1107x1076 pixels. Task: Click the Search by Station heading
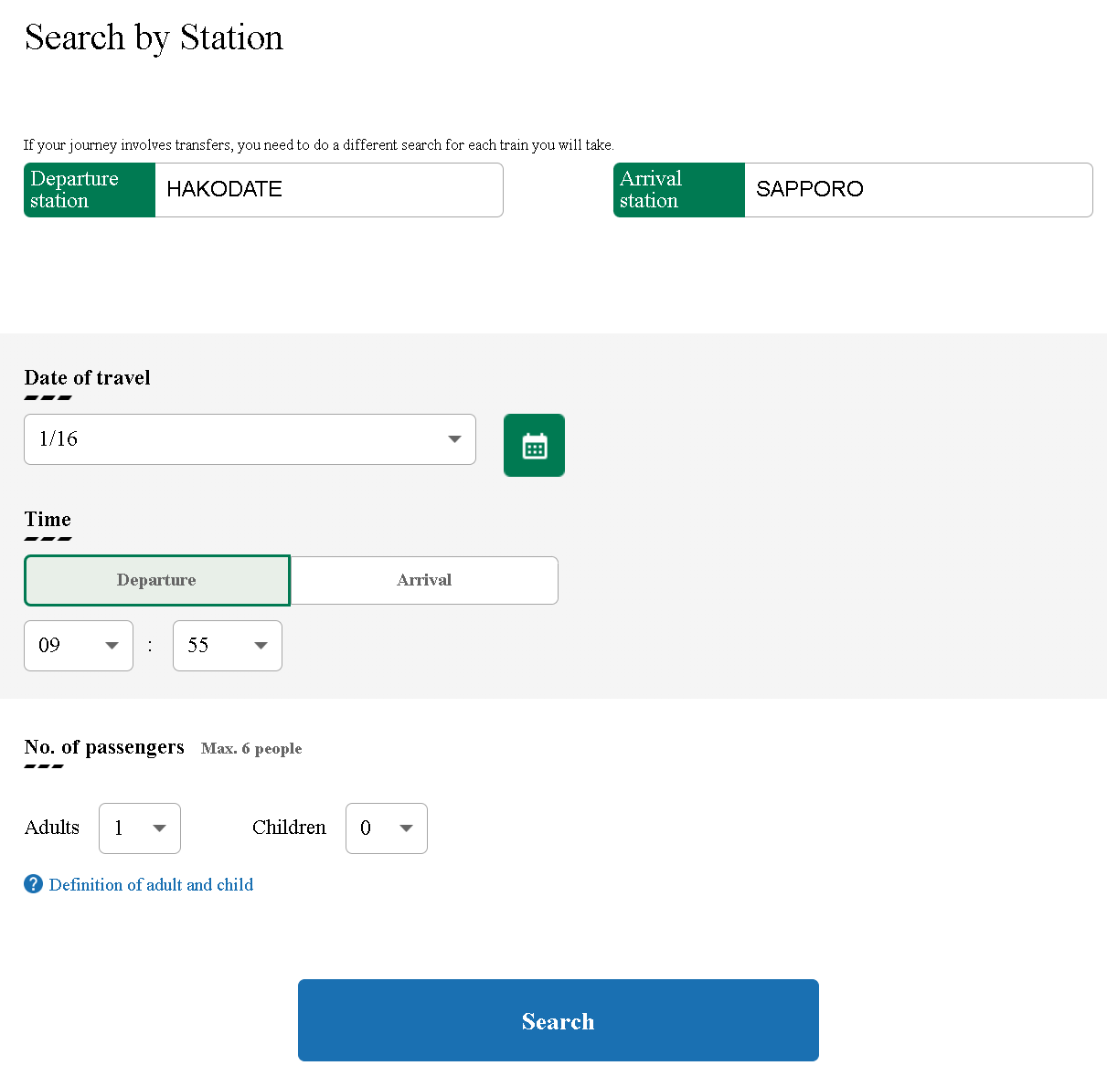click(154, 37)
